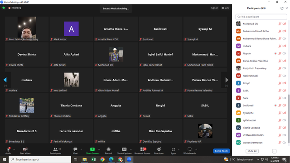Click the Audio microphone icon

8,149
